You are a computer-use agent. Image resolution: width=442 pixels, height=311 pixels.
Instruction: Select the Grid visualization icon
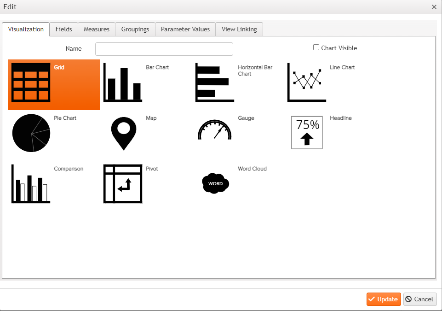point(31,82)
